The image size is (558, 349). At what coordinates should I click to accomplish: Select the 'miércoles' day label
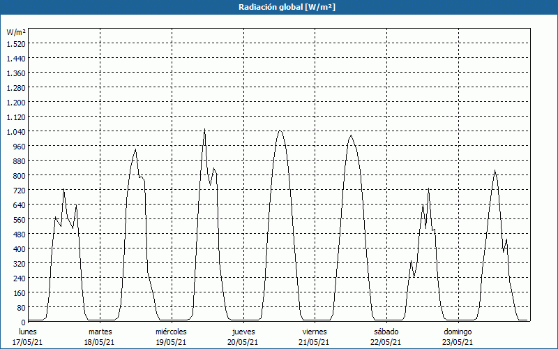click(171, 332)
